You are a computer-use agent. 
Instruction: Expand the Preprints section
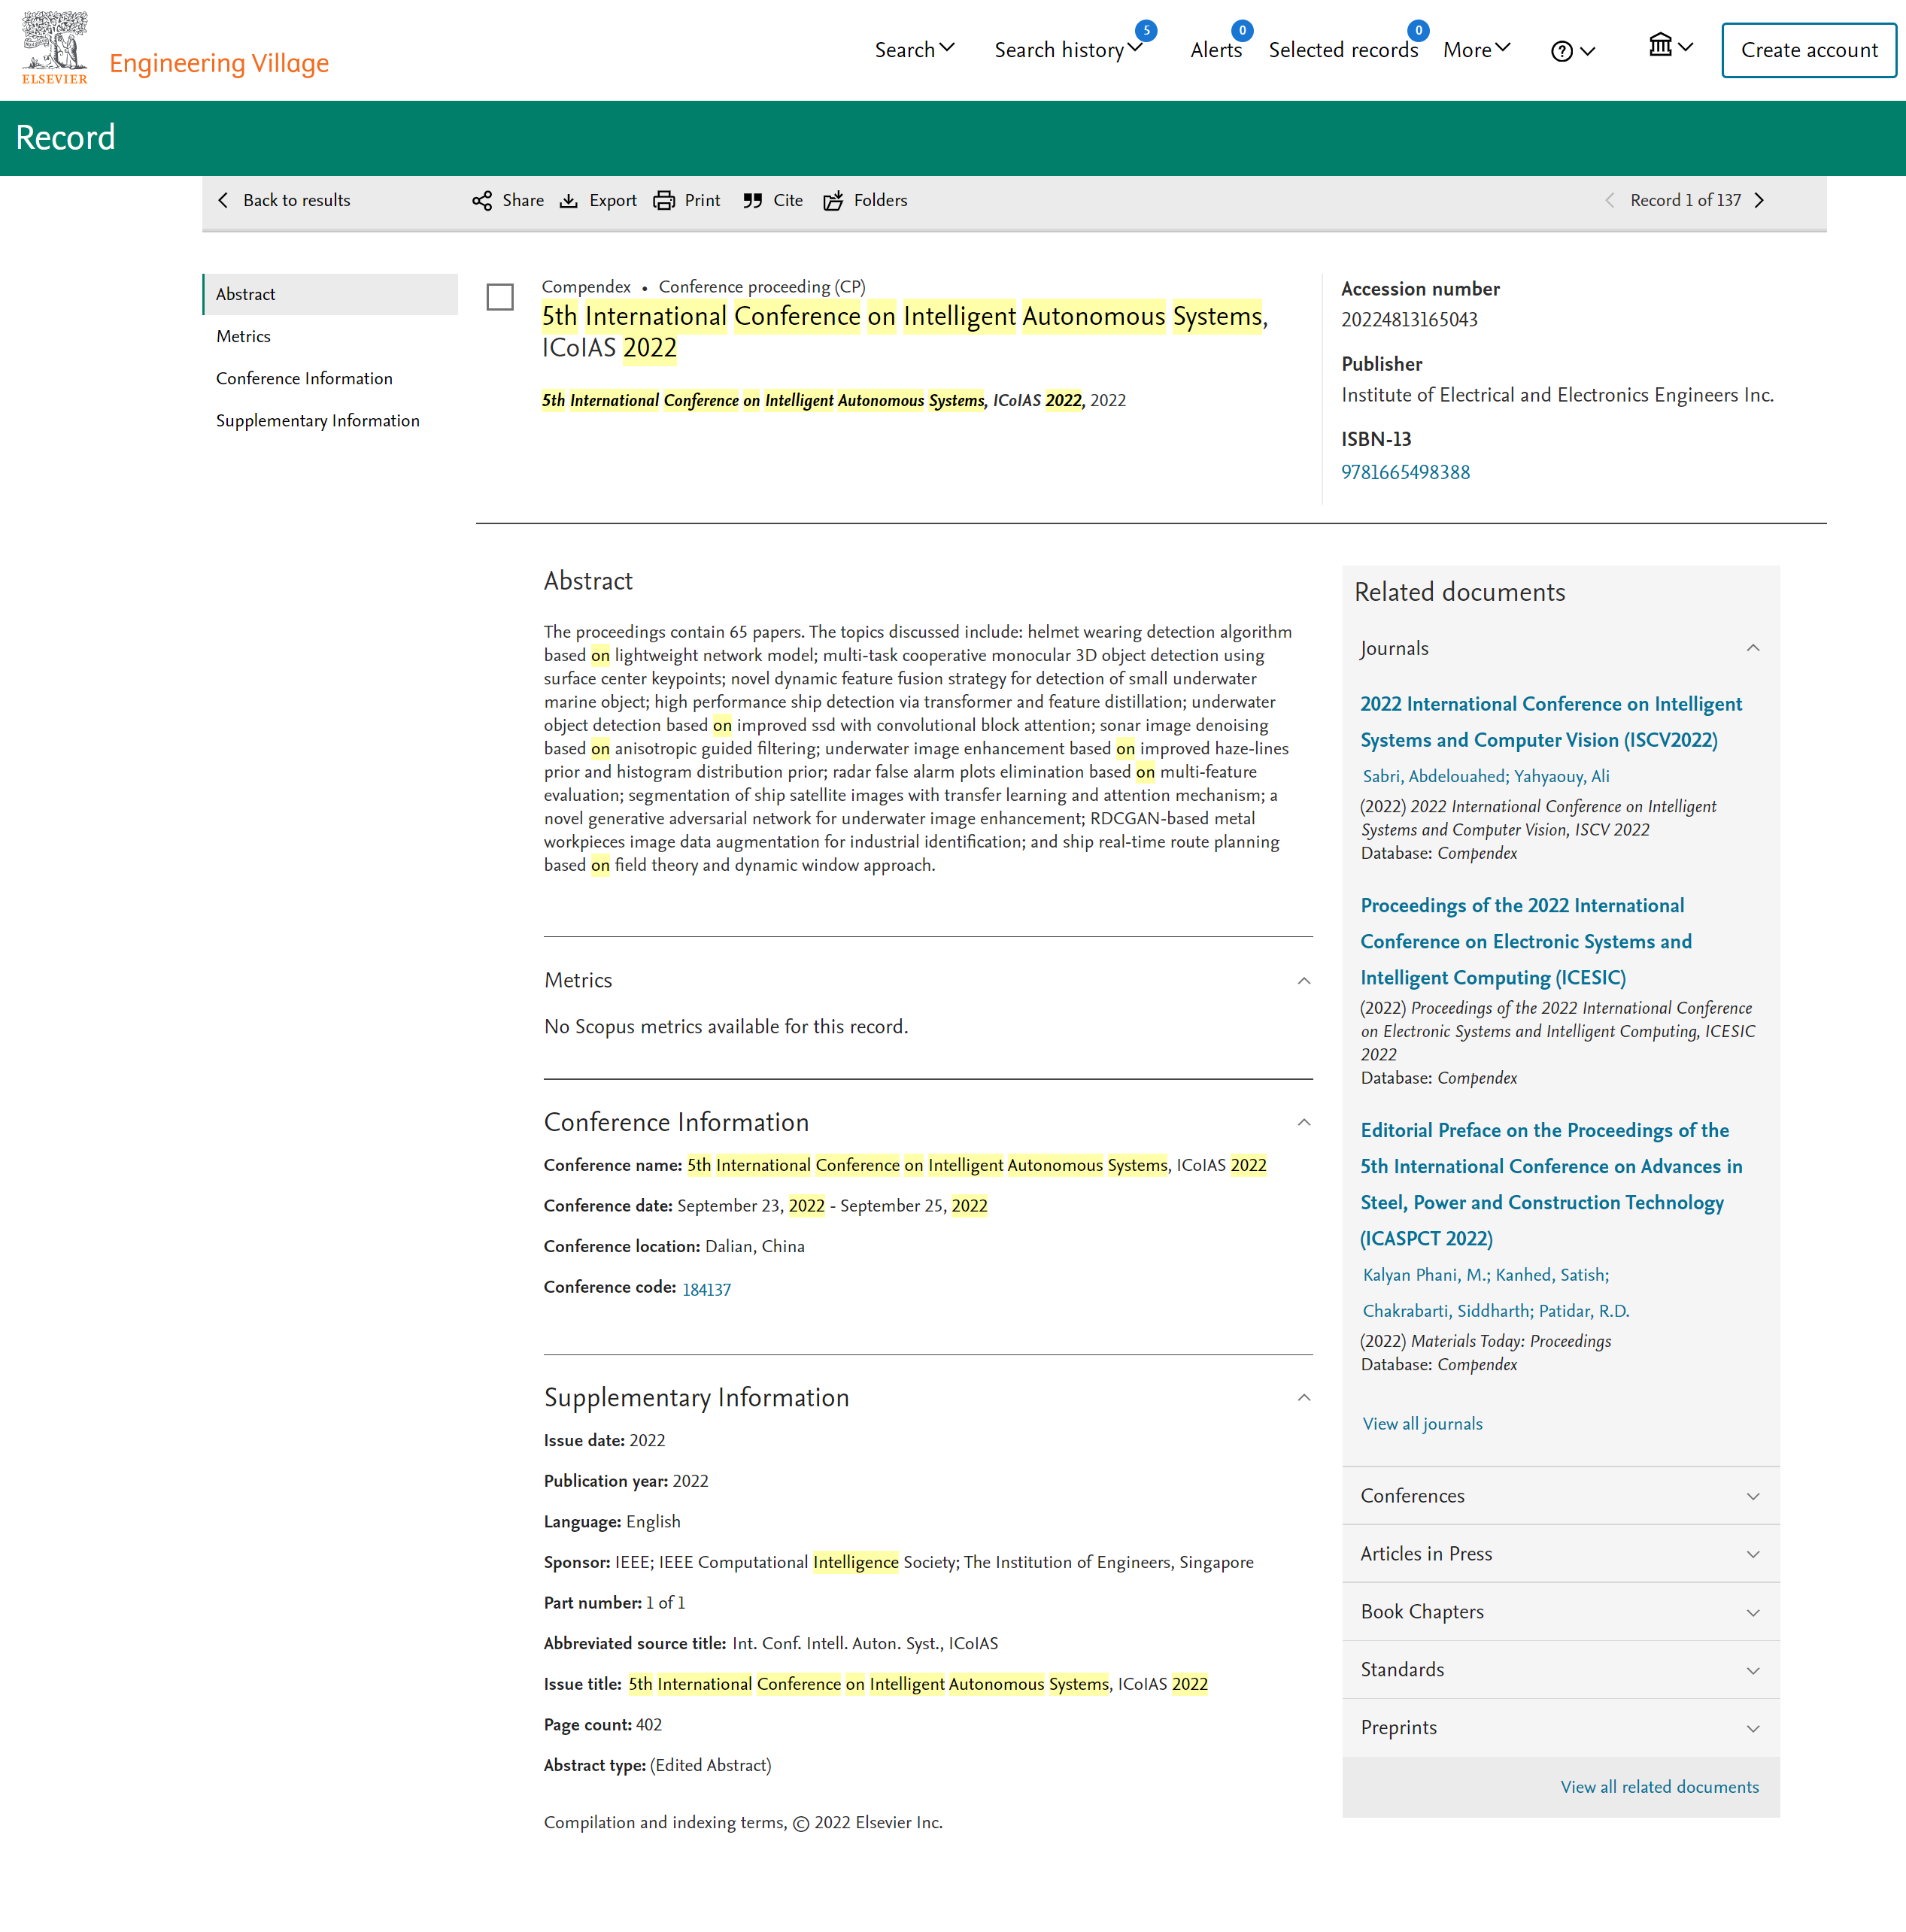(1560, 1728)
